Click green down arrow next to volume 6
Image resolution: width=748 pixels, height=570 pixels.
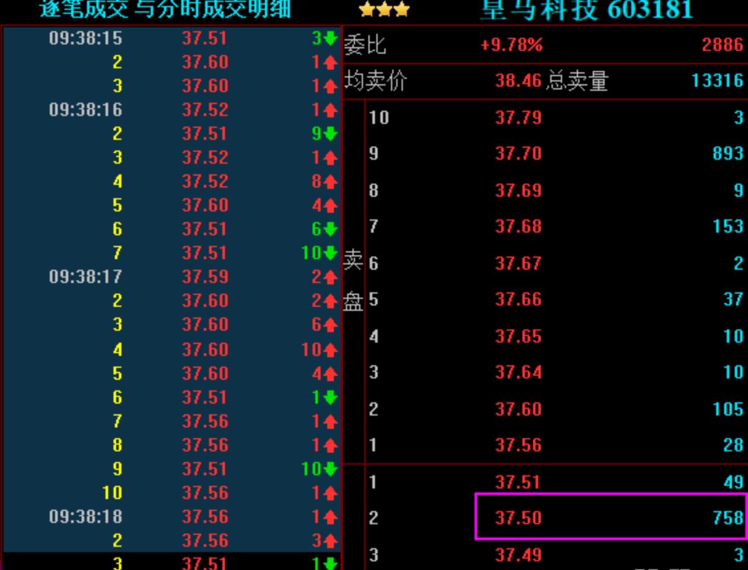(x=331, y=229)
